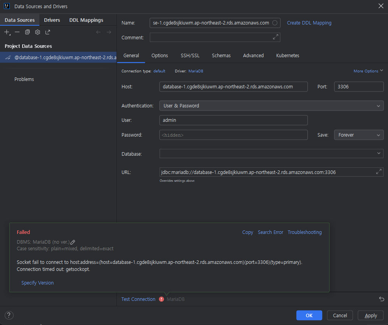Open the Kubernetes tab
Image resolution: width=388 pixels, height=325 pixels.
pos(287,56)
